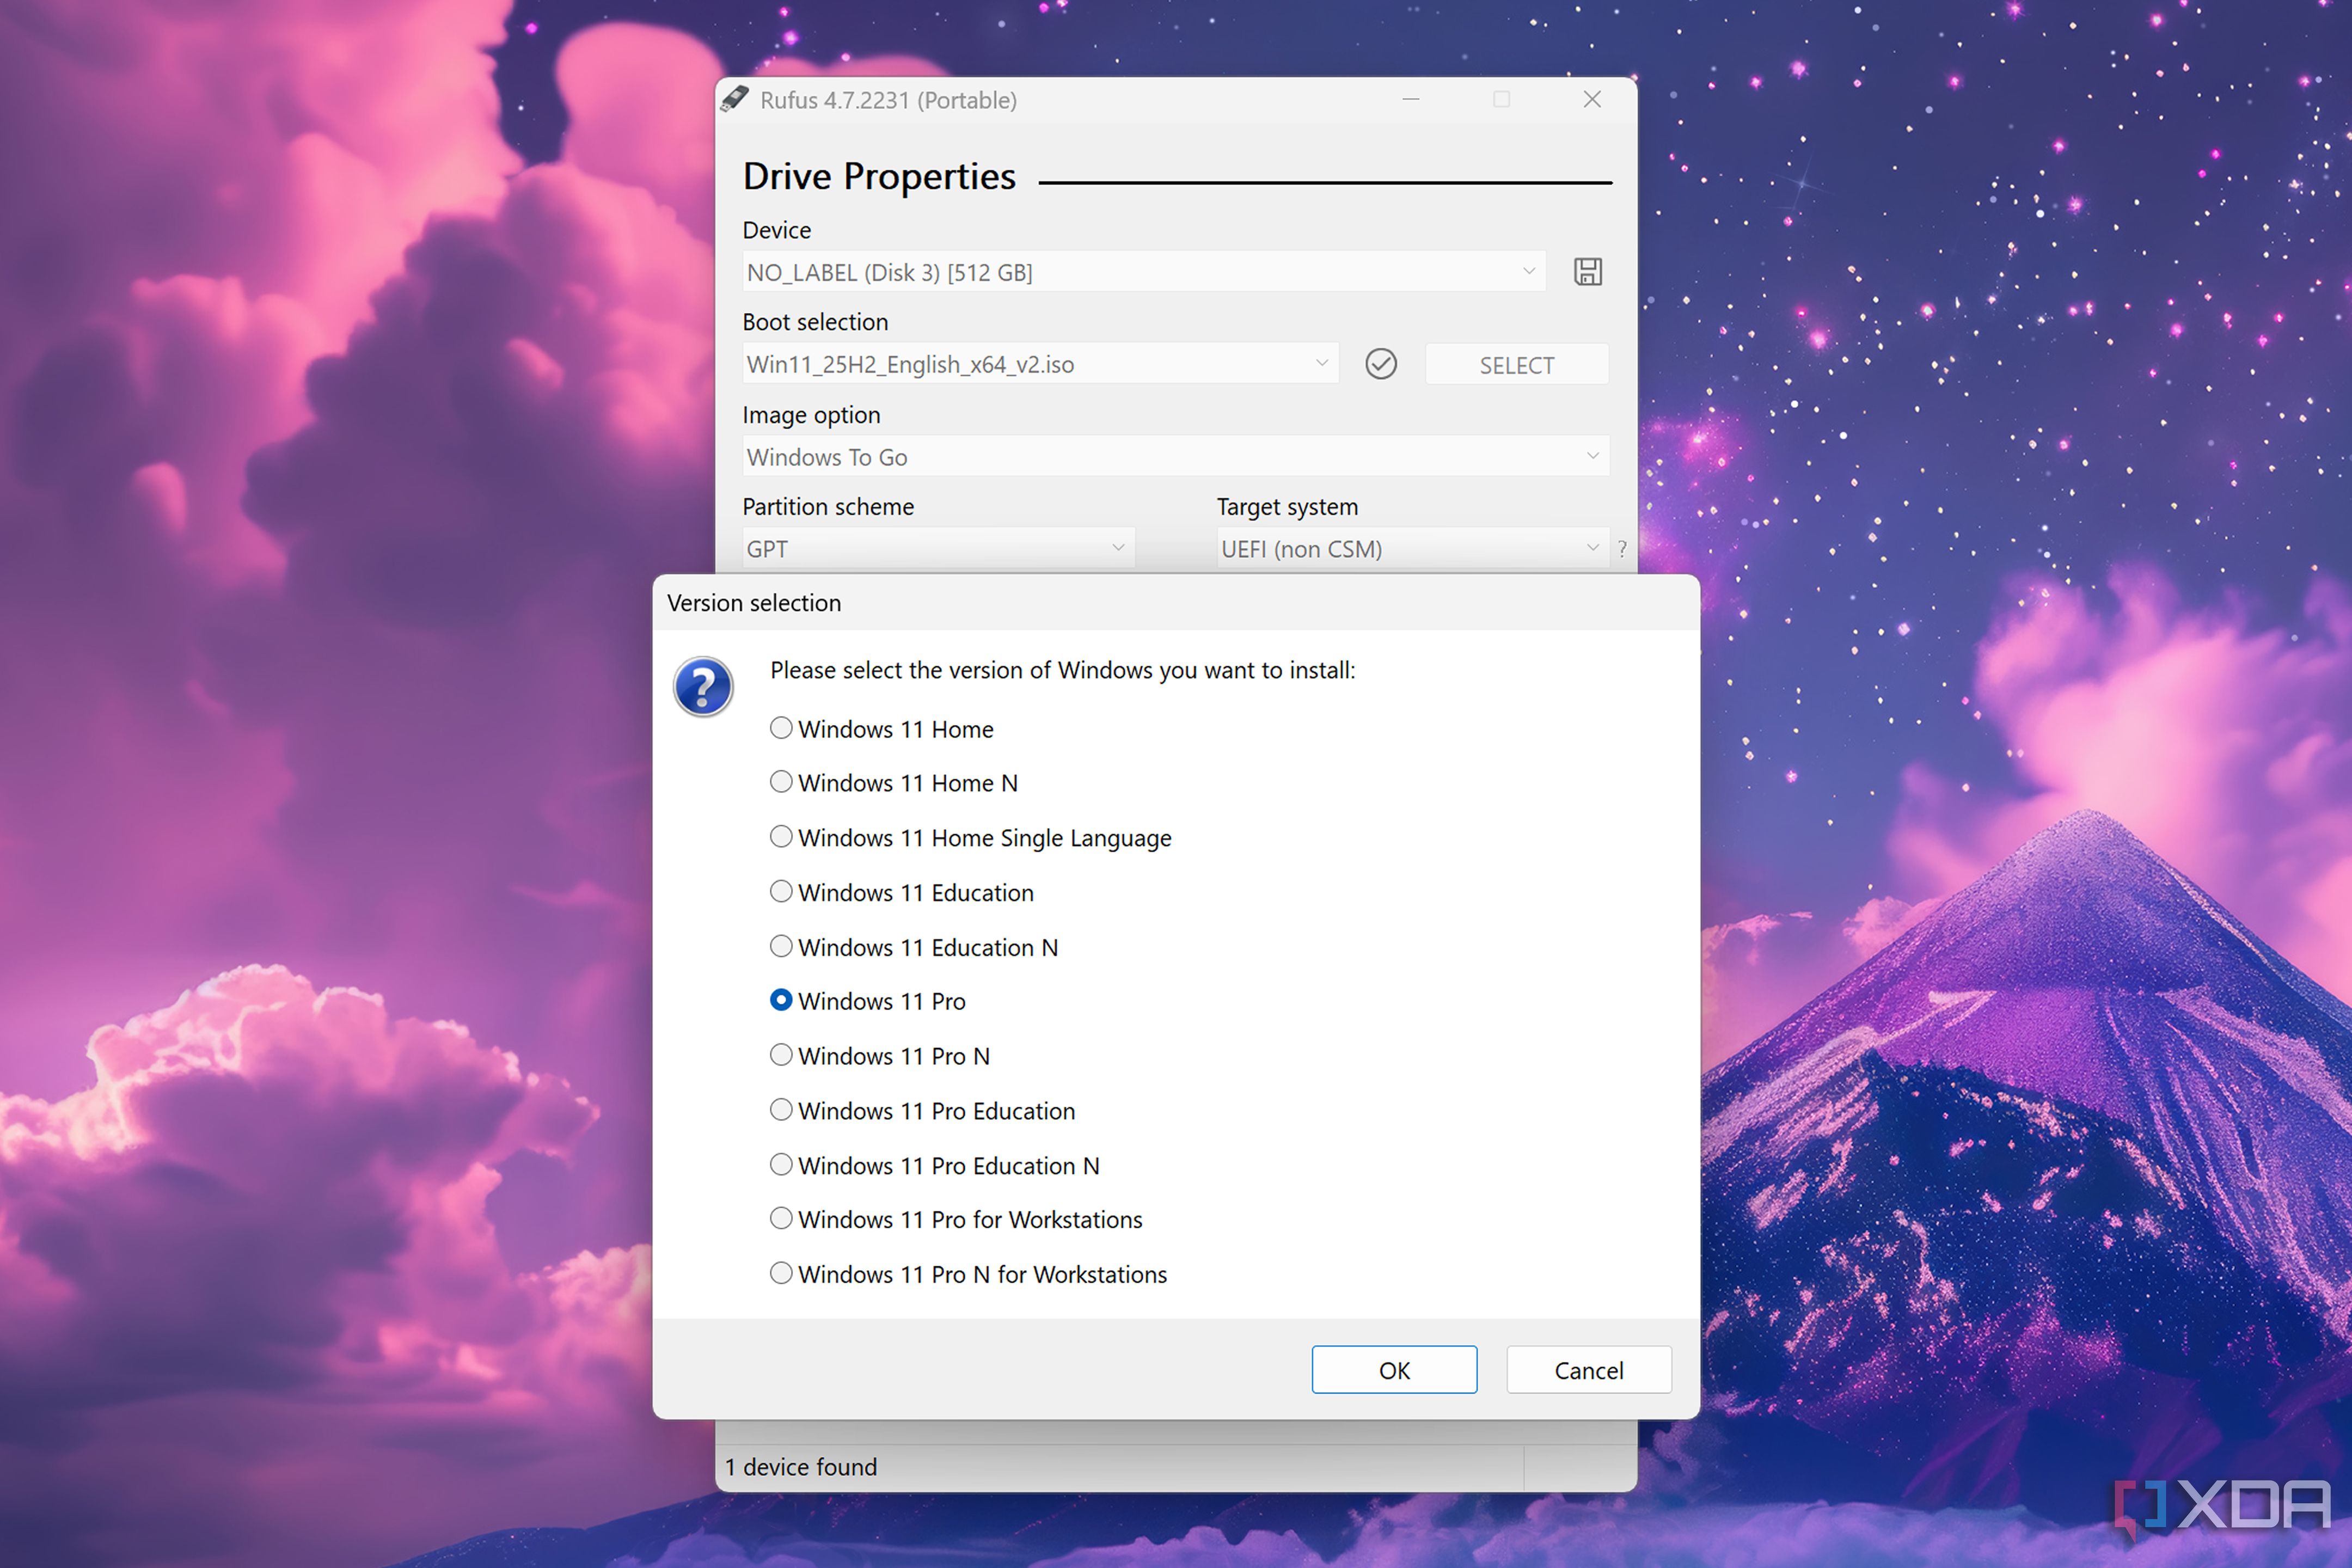Click the Target system help question mark
Viewport: 2352px width, 1568px height.
tap(1622, 548)
